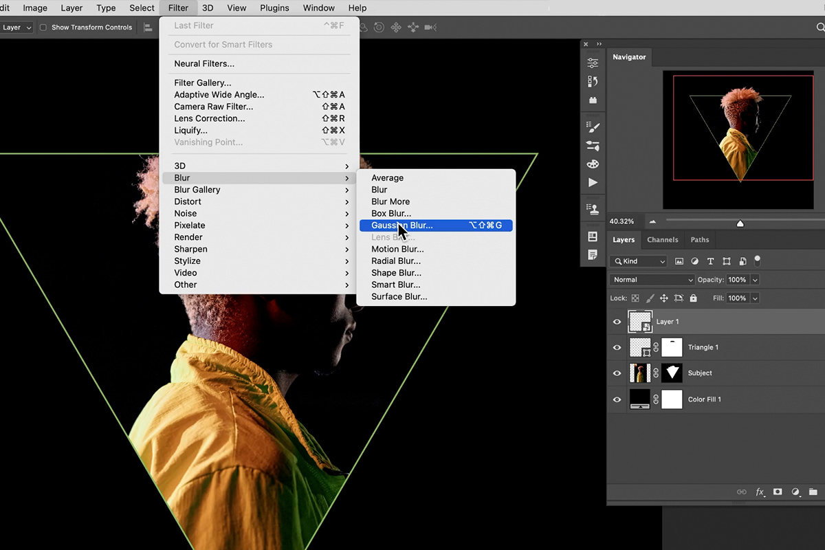This screenshot has width=825, height=550.
Task: Toggle visibility of the Subject layer
Action: pyautogui.click(x=617, y=373)
